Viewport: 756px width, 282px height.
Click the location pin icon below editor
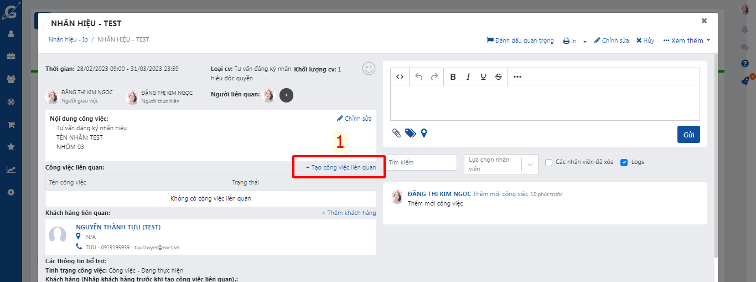point(424,133)
